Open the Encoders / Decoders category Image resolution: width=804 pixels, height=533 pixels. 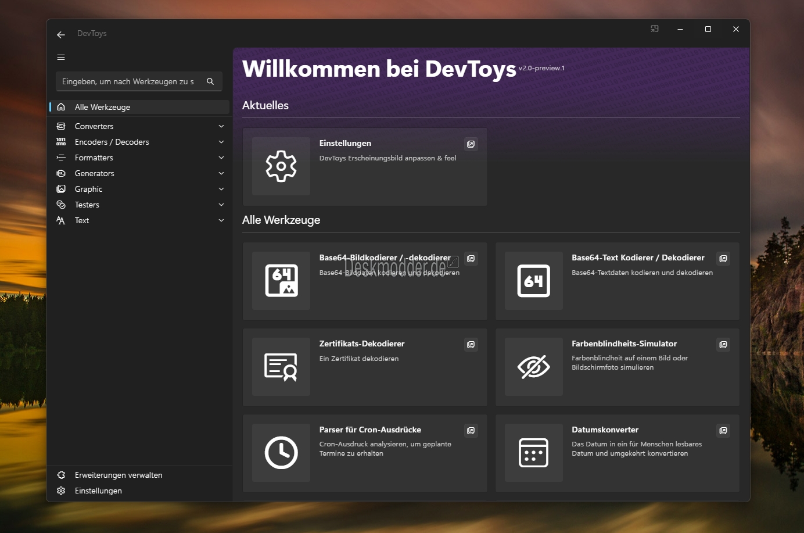(x=139, y=142)
